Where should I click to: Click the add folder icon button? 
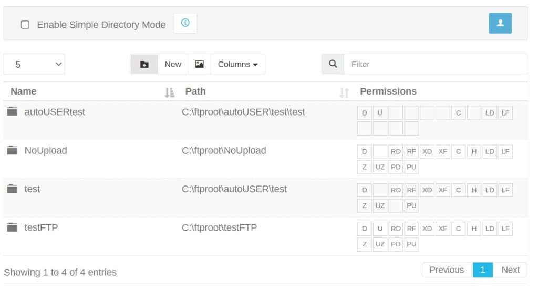144,64
